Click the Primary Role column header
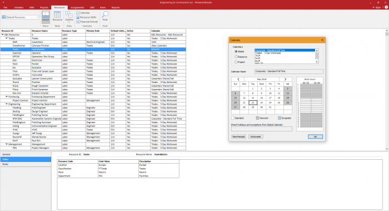389x211 pixels. (98, 31)
